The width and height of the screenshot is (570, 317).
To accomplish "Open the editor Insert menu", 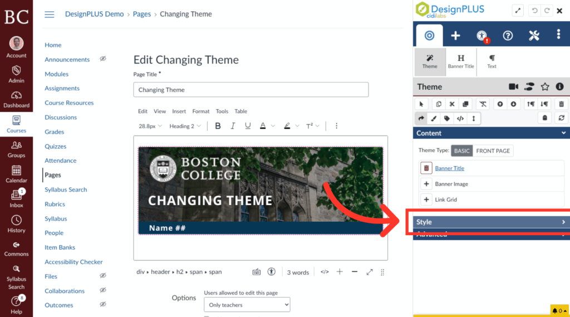I will [x=179, y=111].
